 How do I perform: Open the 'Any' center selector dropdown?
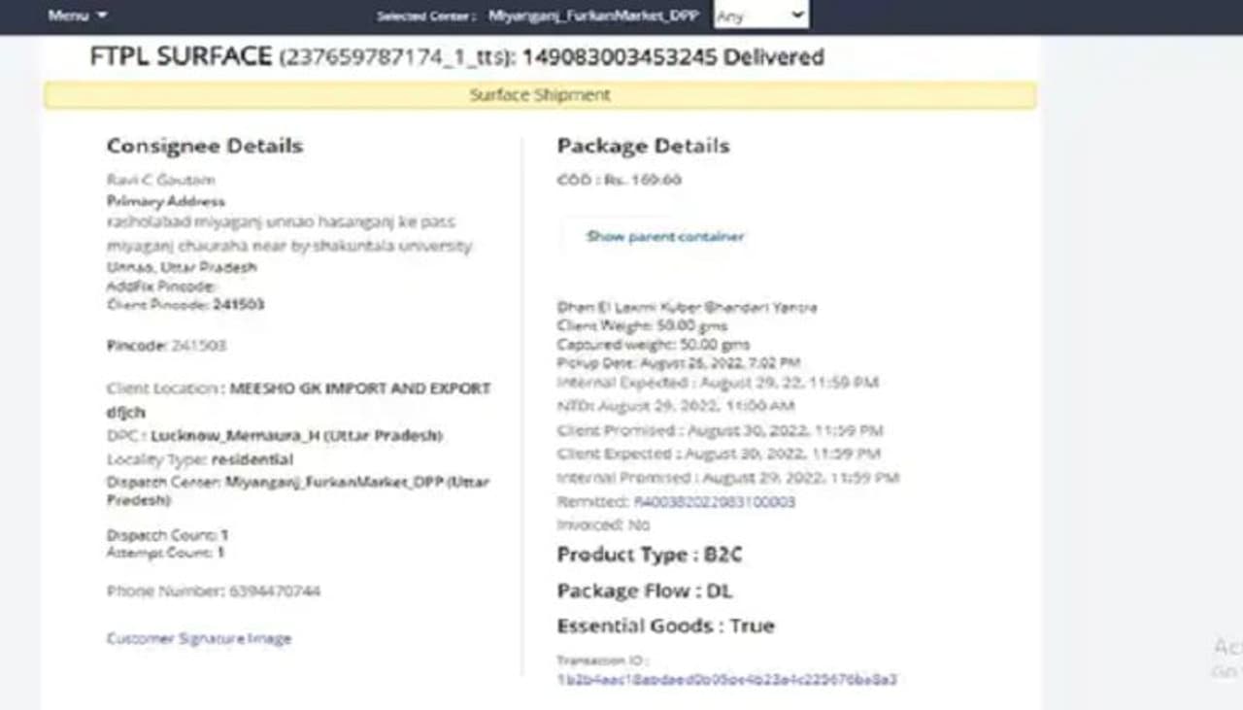760,16
